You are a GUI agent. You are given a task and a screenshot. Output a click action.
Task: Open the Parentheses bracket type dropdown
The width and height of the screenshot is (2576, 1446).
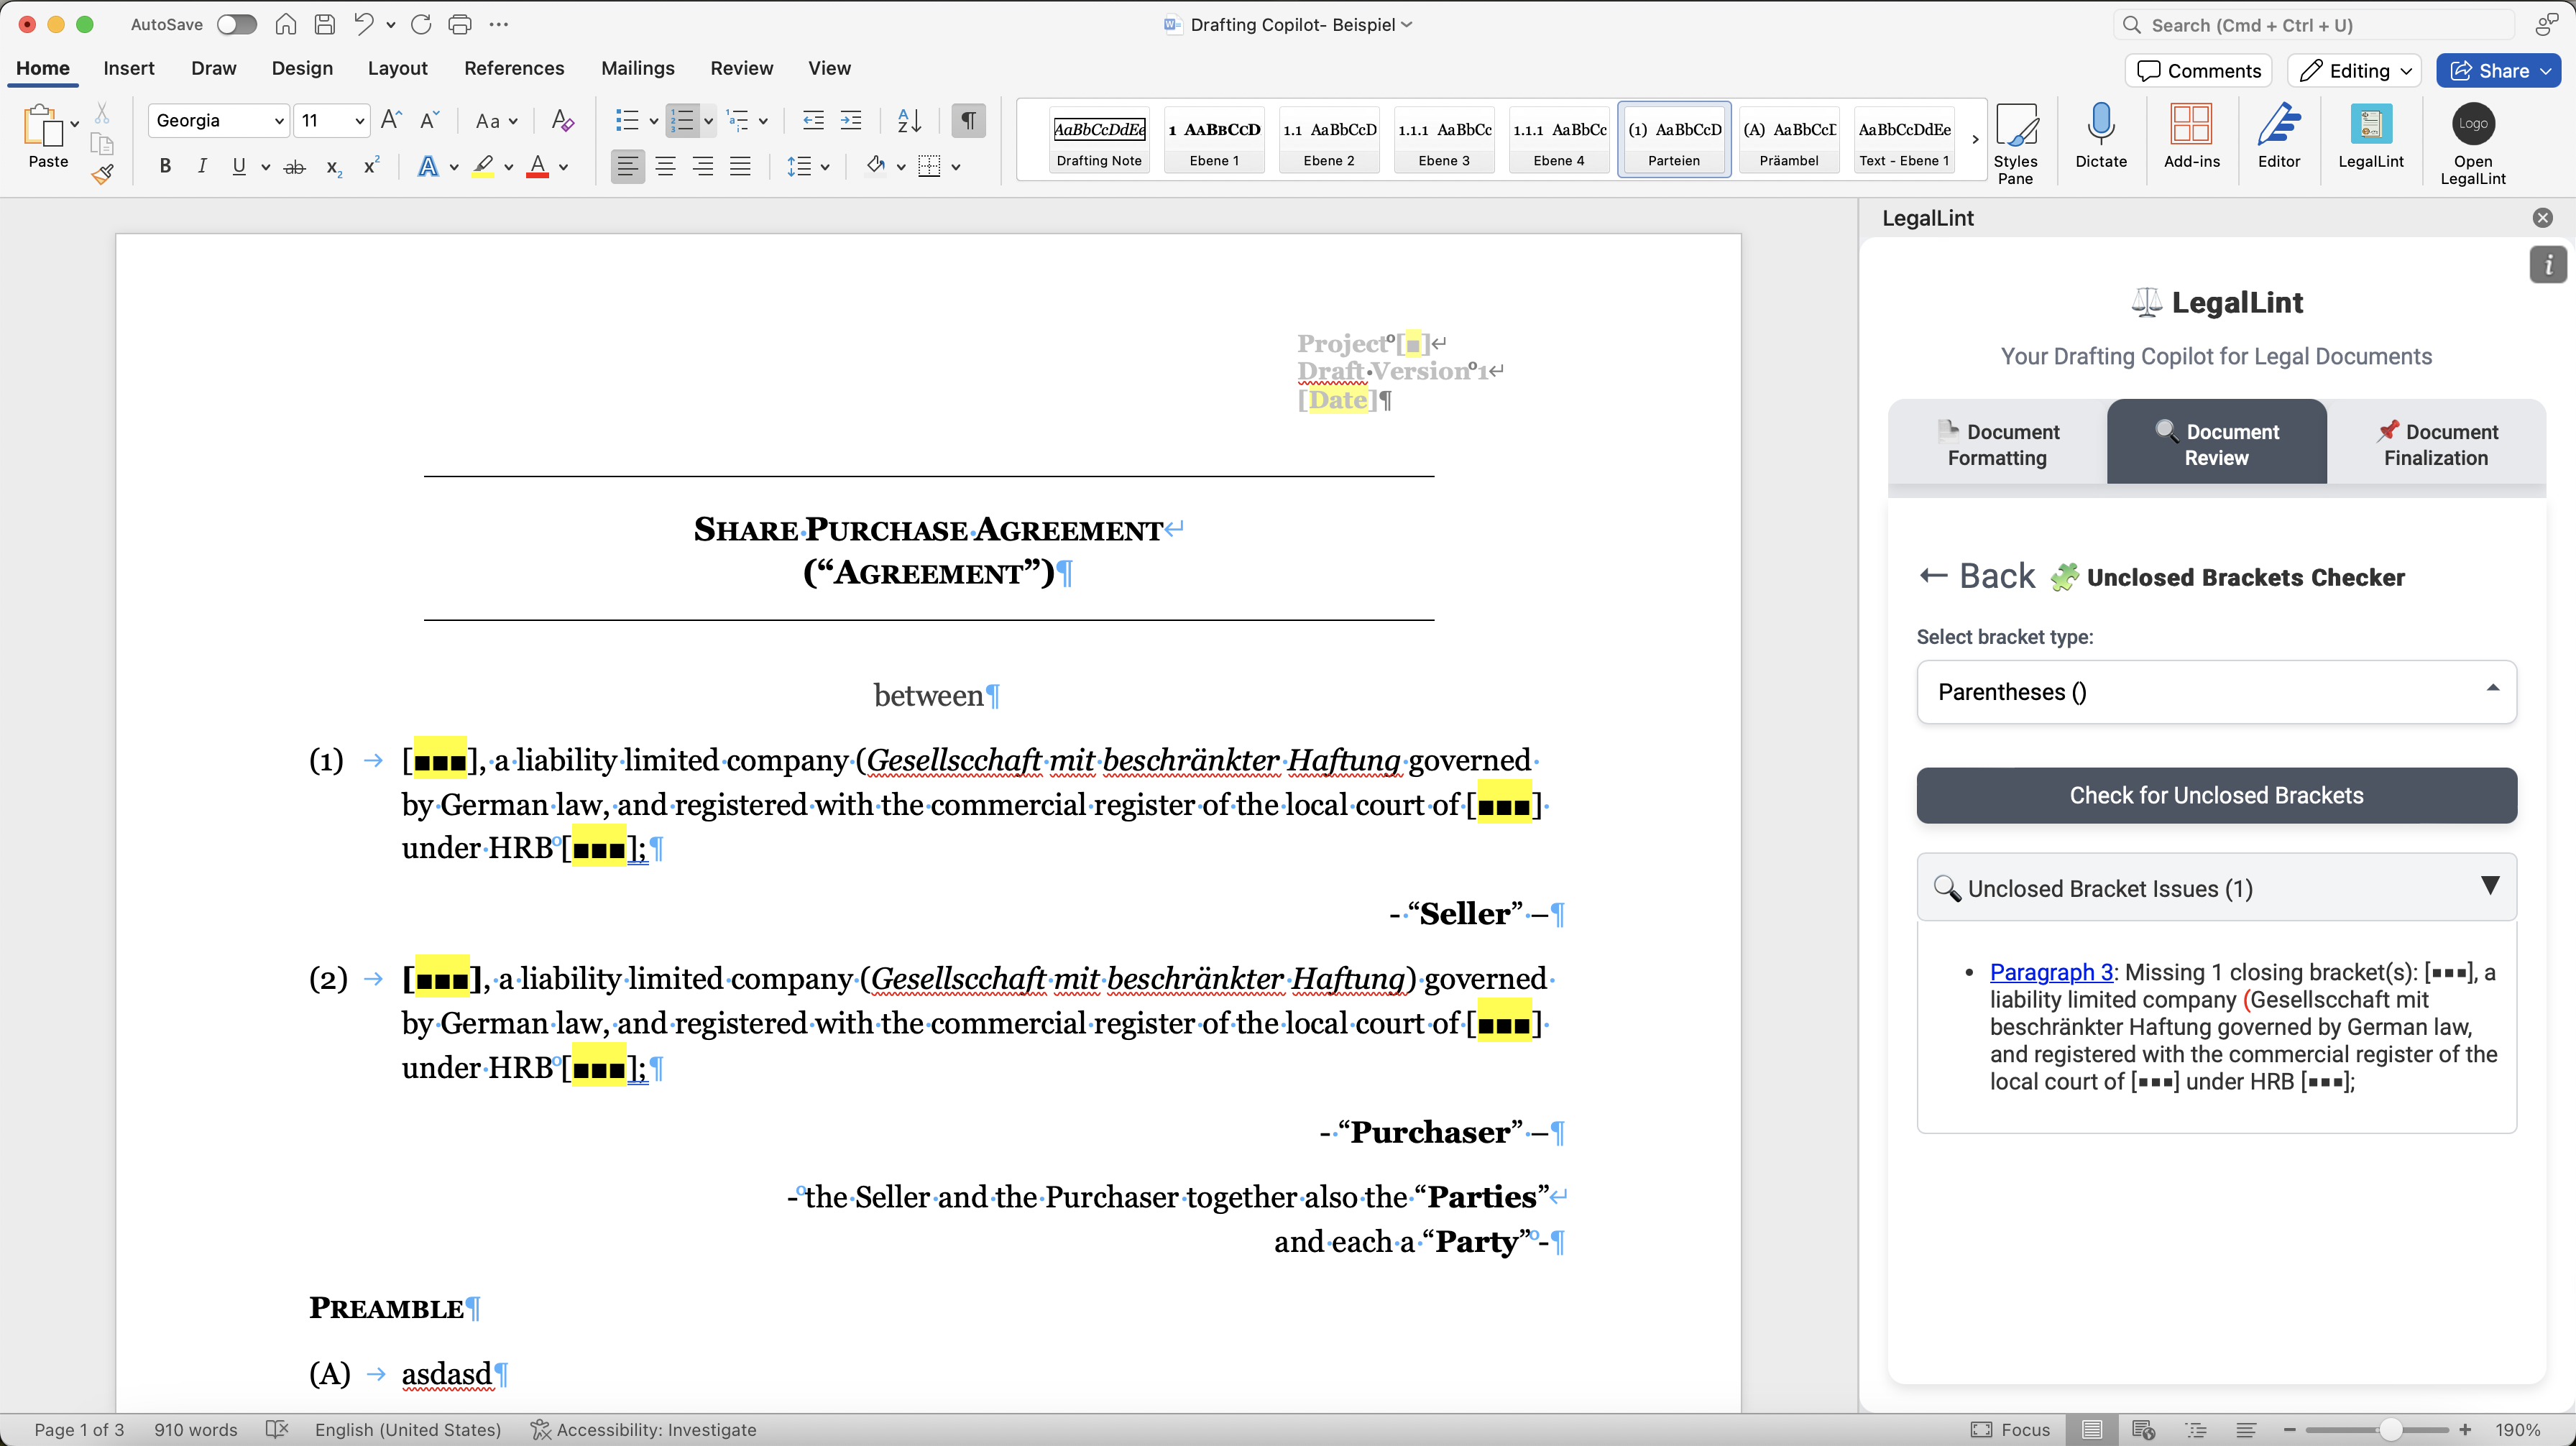(x=2215, y=691)
